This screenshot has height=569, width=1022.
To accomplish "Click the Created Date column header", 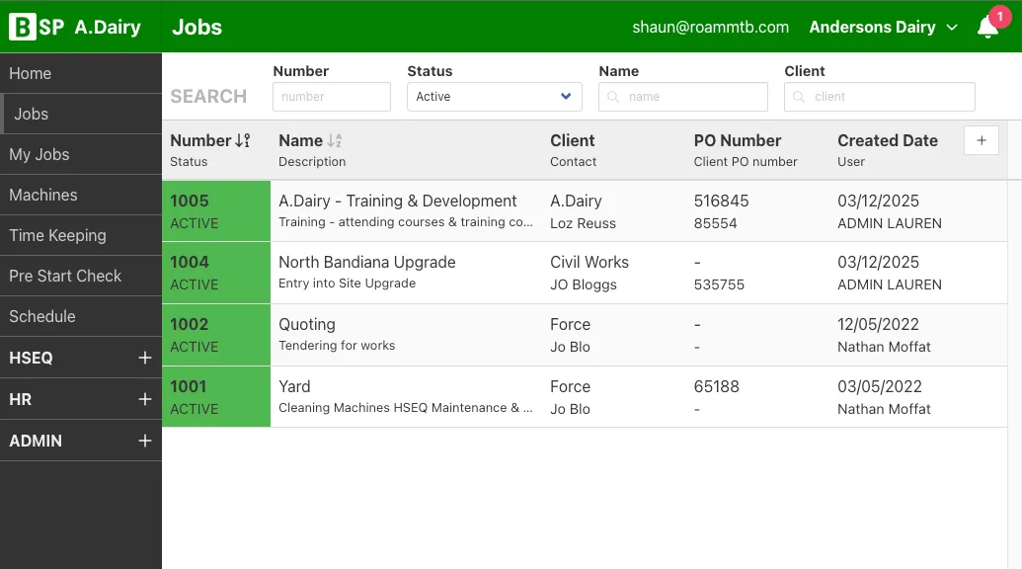I will tap(887, 141).
